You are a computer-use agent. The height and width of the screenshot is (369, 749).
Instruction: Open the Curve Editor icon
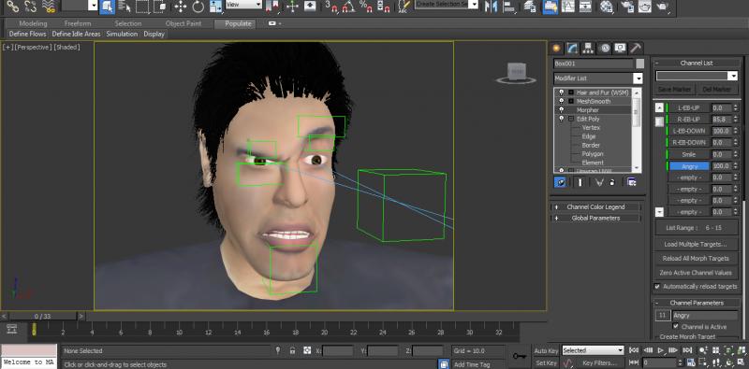(x=568, y=7)
